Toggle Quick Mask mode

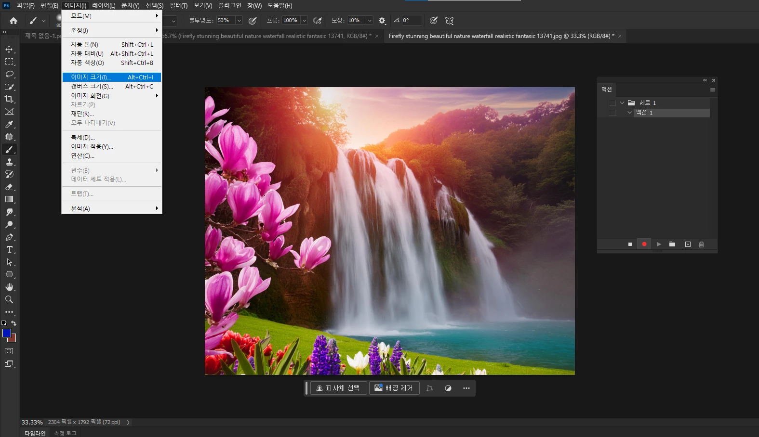pos(9,351)
